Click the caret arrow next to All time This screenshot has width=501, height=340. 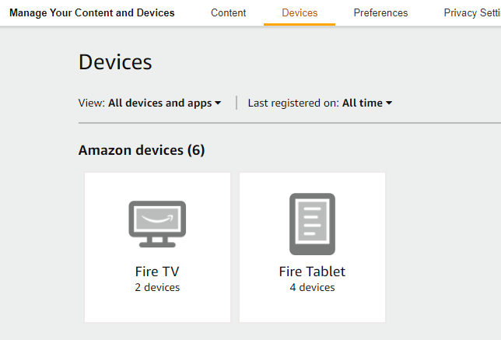point(389,103)
